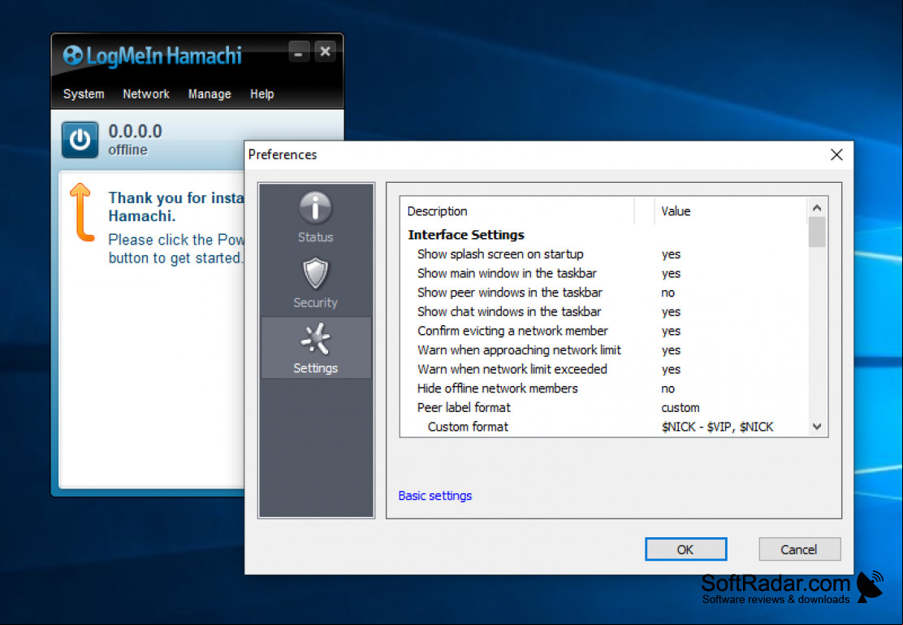
Task: Select the 'Peer label format' row
Action: (605, 408)
